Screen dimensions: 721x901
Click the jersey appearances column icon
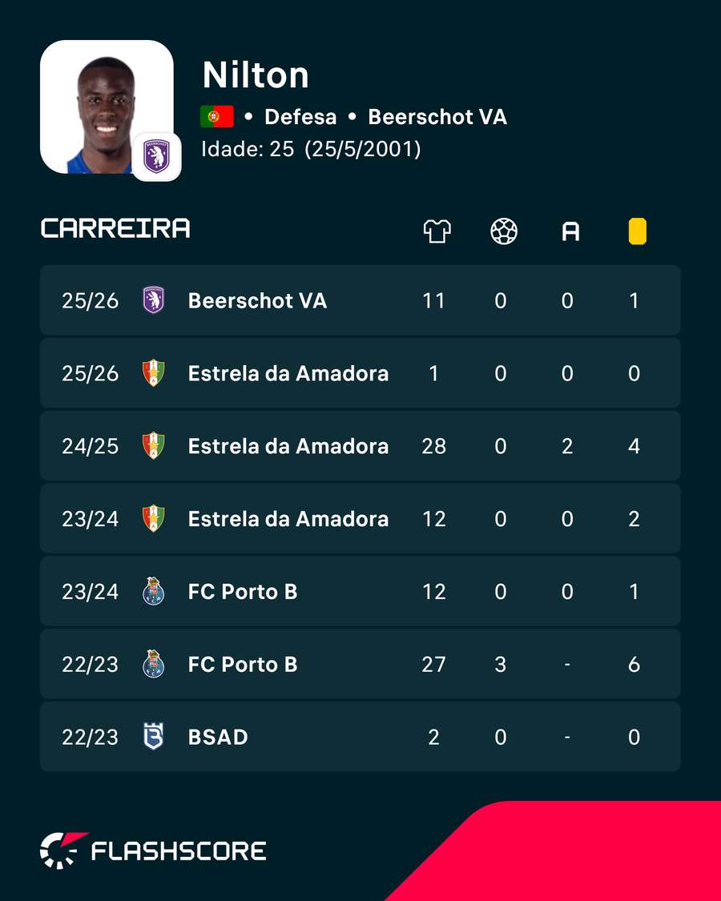(437, 231)
